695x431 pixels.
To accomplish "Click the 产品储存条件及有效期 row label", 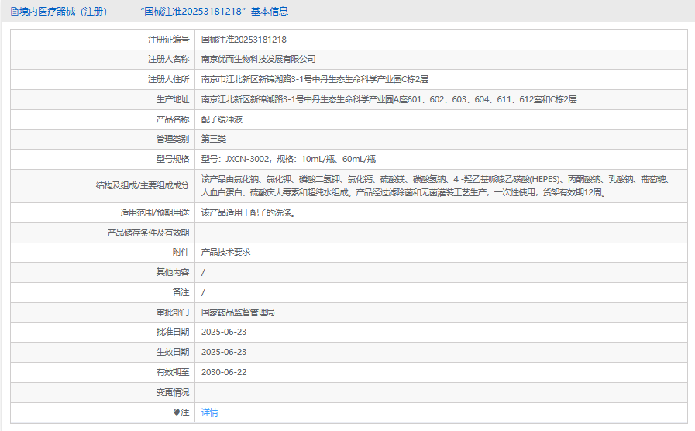I will click(x=147, y=233).
